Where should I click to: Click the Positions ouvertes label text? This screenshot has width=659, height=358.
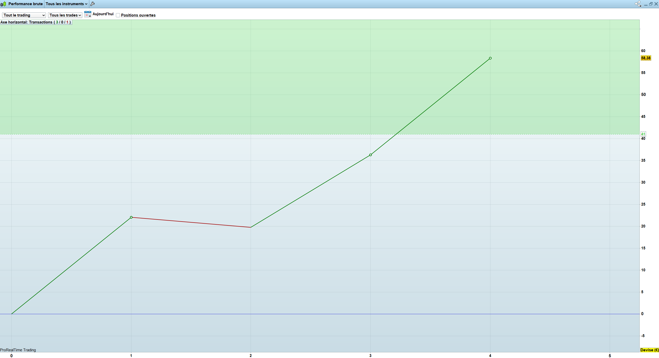[138, 15]
